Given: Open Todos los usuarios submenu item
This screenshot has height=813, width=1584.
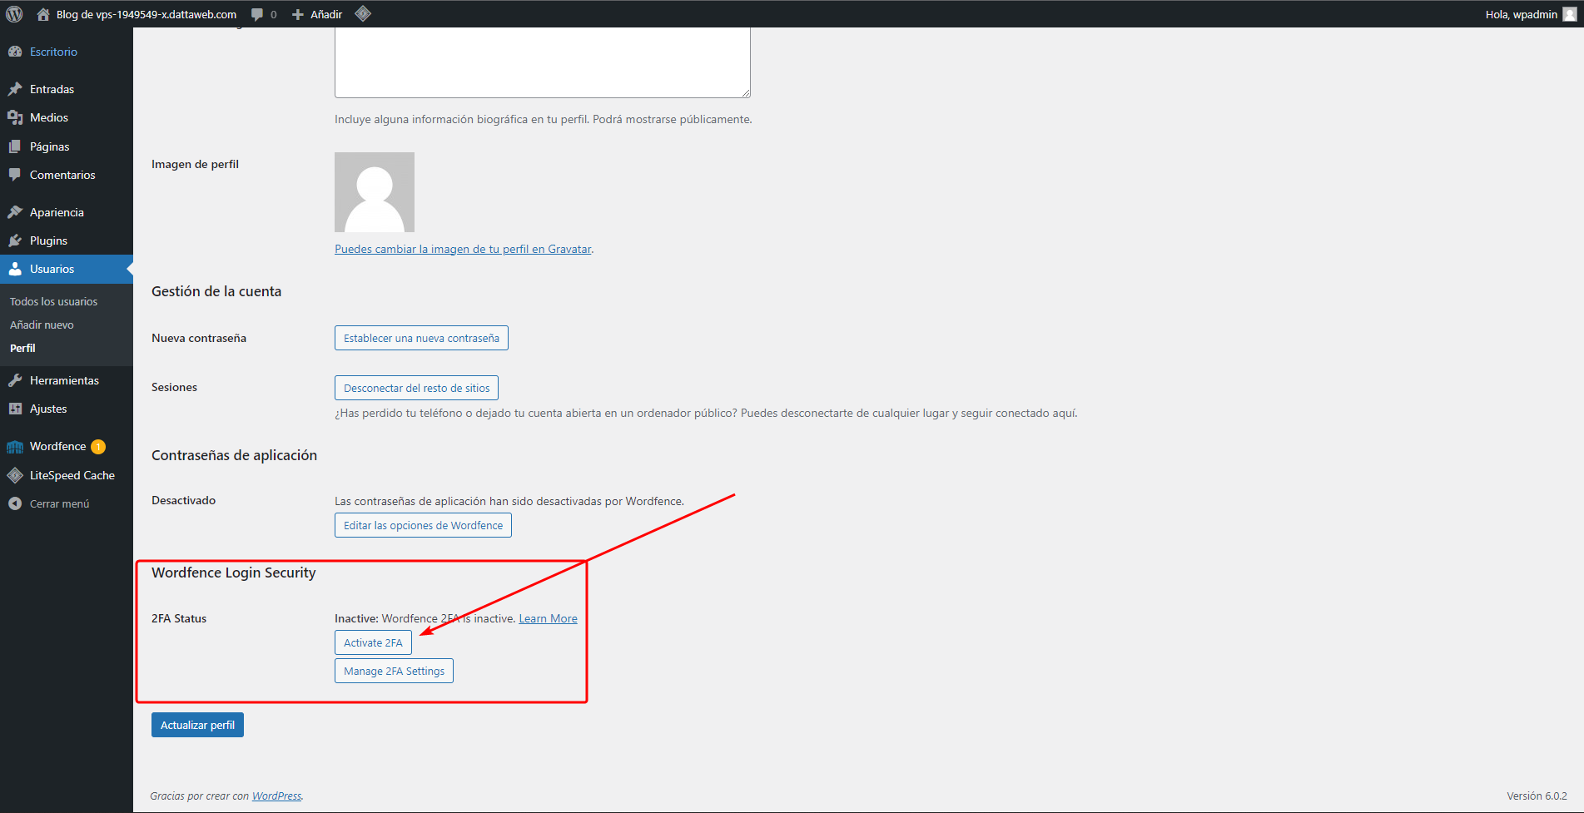Looking at the screenshot, I should (x=53, y=301).
